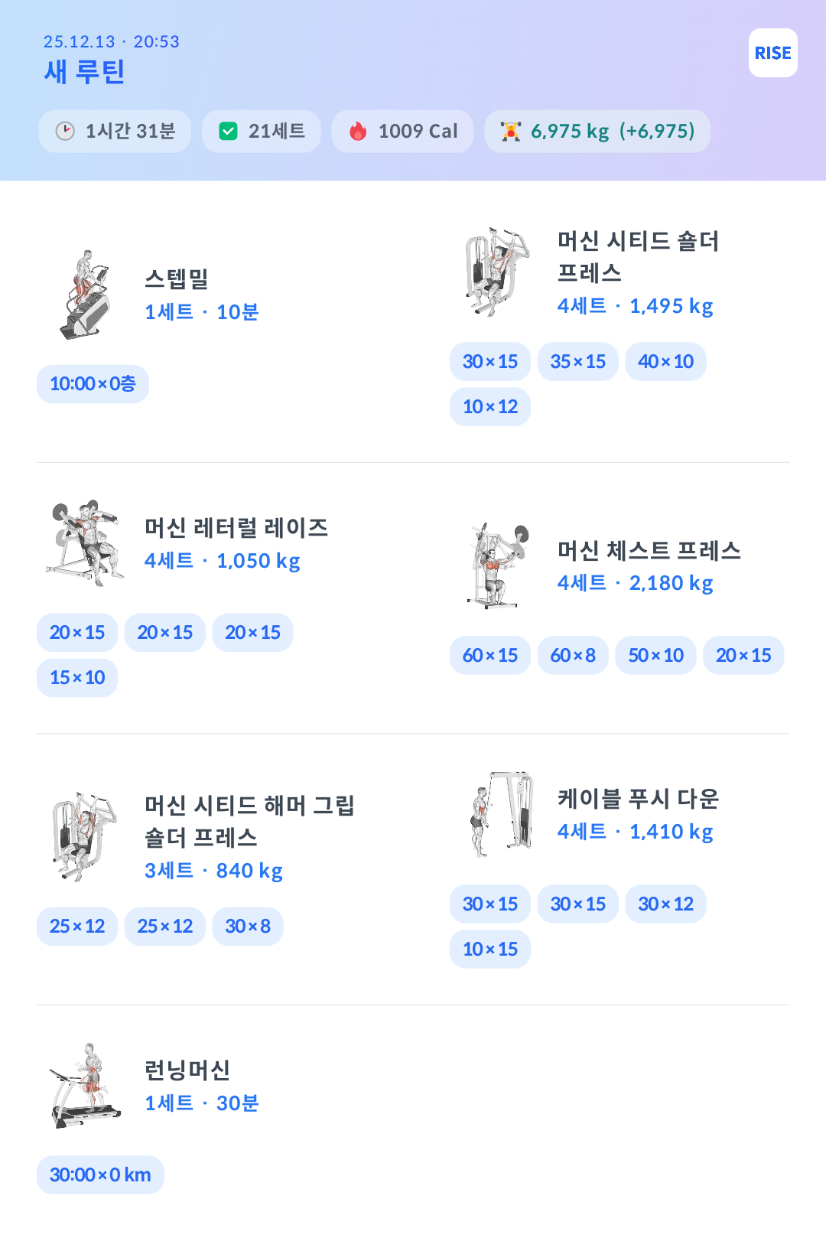826x1238 pixels.
Task: Open the 새 루틴 routine title
Action: click(84, 72)
